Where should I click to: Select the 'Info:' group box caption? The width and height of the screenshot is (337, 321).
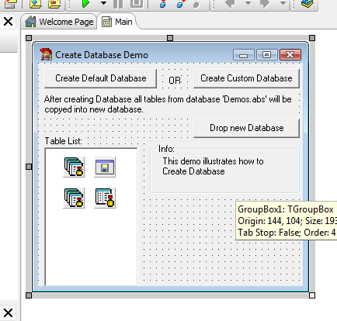(166, 149)
